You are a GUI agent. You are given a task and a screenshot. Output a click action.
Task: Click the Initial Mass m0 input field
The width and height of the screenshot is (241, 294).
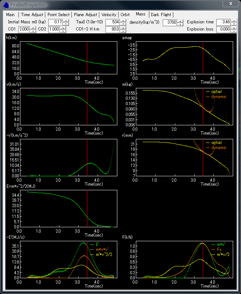pos(55,22)
